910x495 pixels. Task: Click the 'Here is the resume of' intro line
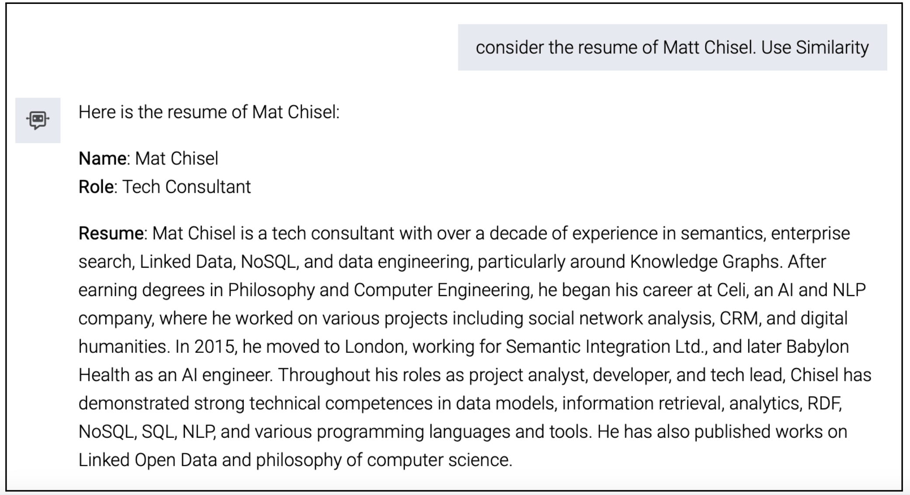[x=209, y=112]
